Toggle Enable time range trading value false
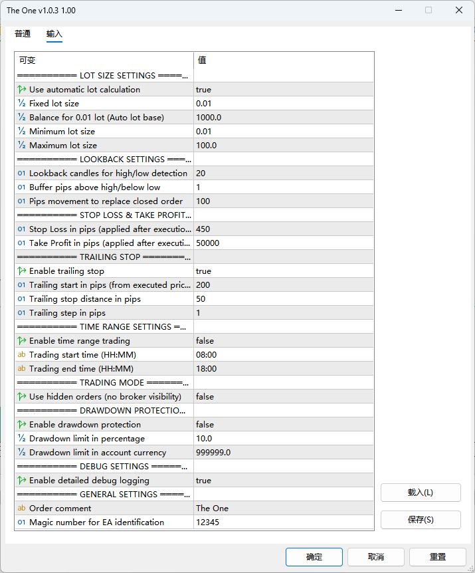This screenshot has height=573, width=475. [205, 341]
